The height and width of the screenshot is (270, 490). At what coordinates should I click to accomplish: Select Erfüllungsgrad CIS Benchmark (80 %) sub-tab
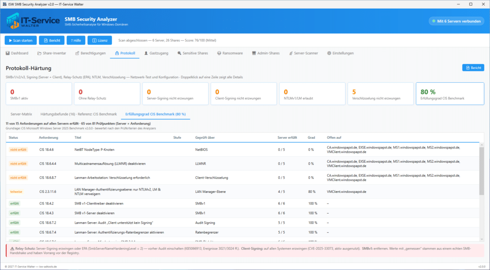coord(156,114)
